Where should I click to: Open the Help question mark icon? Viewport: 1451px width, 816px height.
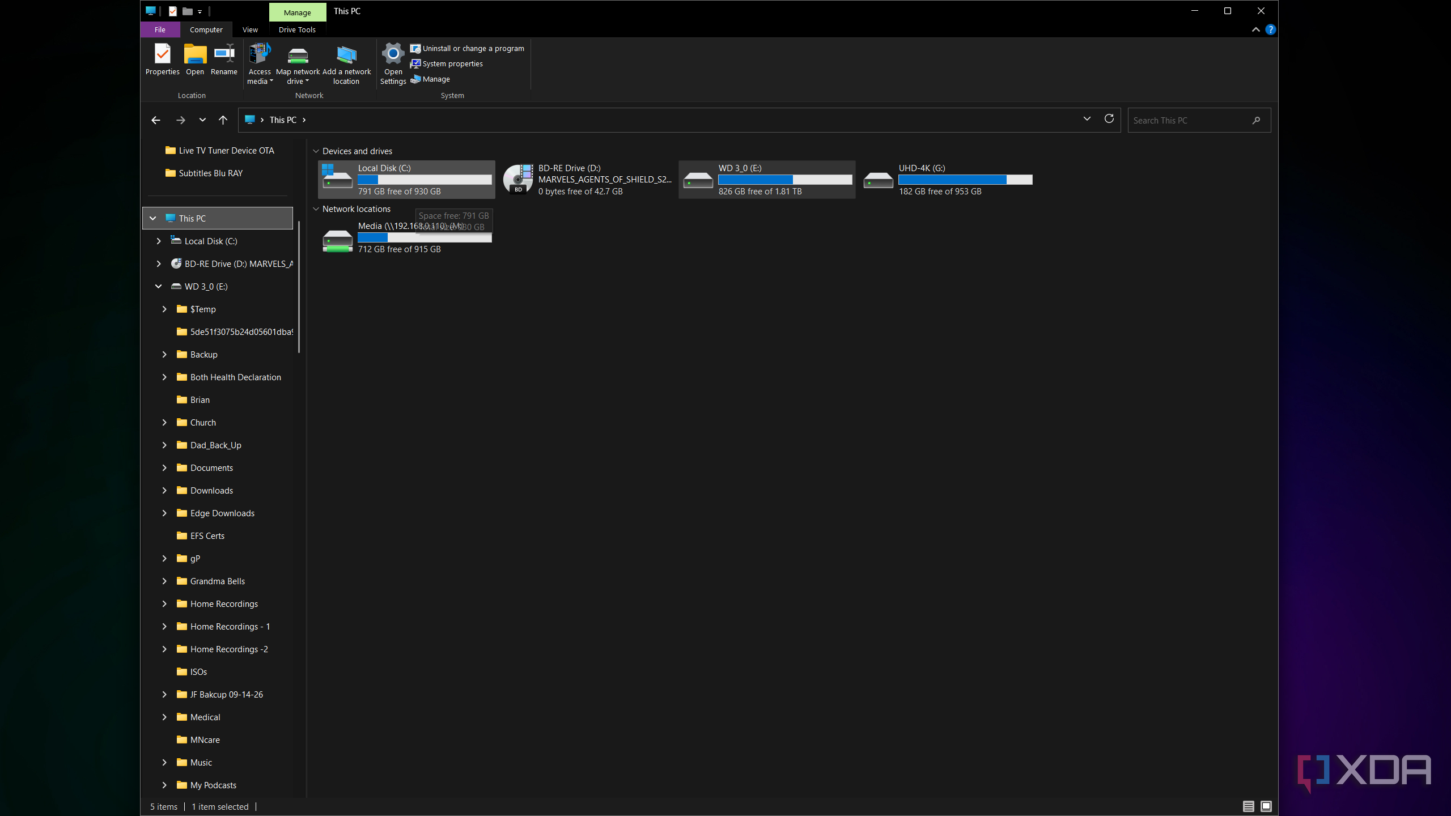pyautogui.click(x=1270, y=29)
